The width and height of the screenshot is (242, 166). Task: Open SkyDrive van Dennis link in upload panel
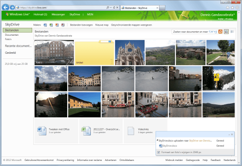tap(200, 141)
